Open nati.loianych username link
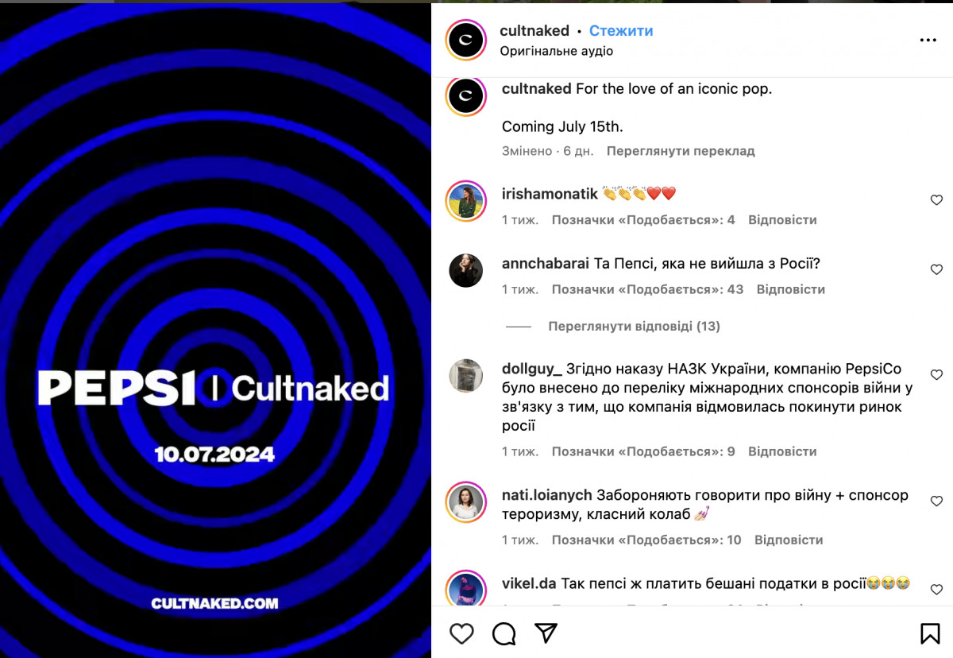953x658 pixels. click(x=547, y=495)
